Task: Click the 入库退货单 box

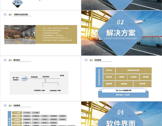Action: click(53, 116)
